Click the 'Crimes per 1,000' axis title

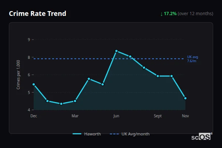[18, 75]
